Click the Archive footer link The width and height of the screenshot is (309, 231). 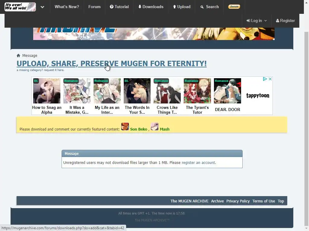[x=217, y=201]
